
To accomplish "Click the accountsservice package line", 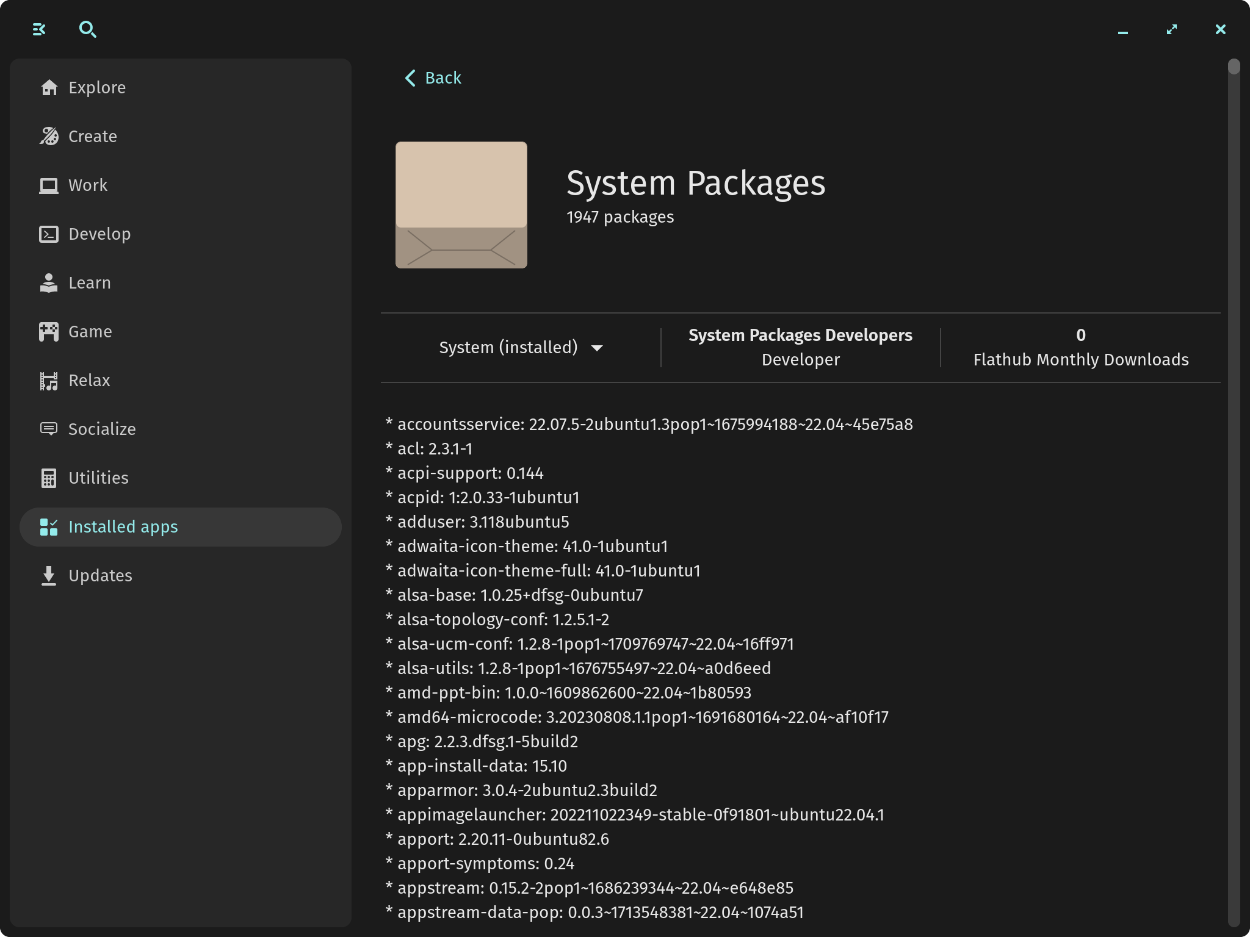I will 649,425.
